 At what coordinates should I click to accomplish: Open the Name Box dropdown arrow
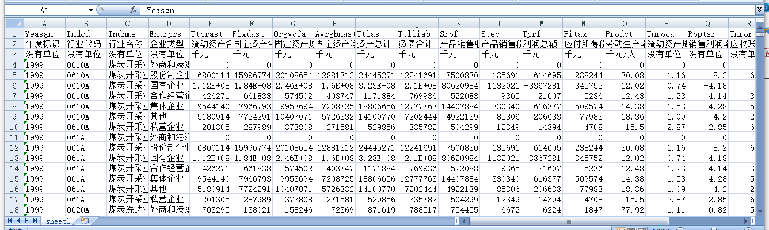point(91,10)
